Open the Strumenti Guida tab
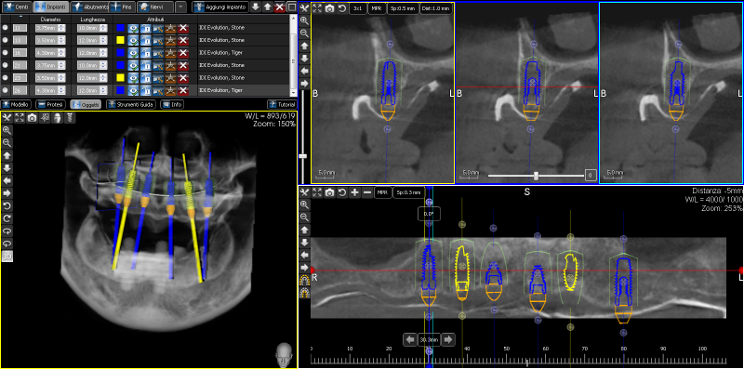The width and height of the screenshot is (744, 369). pos(131,104)
